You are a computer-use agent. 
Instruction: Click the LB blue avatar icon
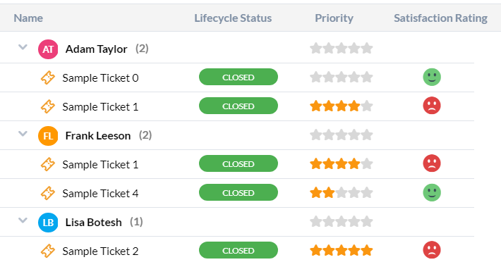click(x=48, y=223)
